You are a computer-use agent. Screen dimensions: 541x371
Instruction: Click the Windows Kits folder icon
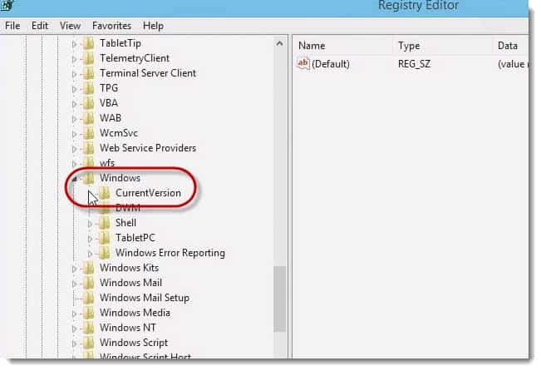(89, 268)
